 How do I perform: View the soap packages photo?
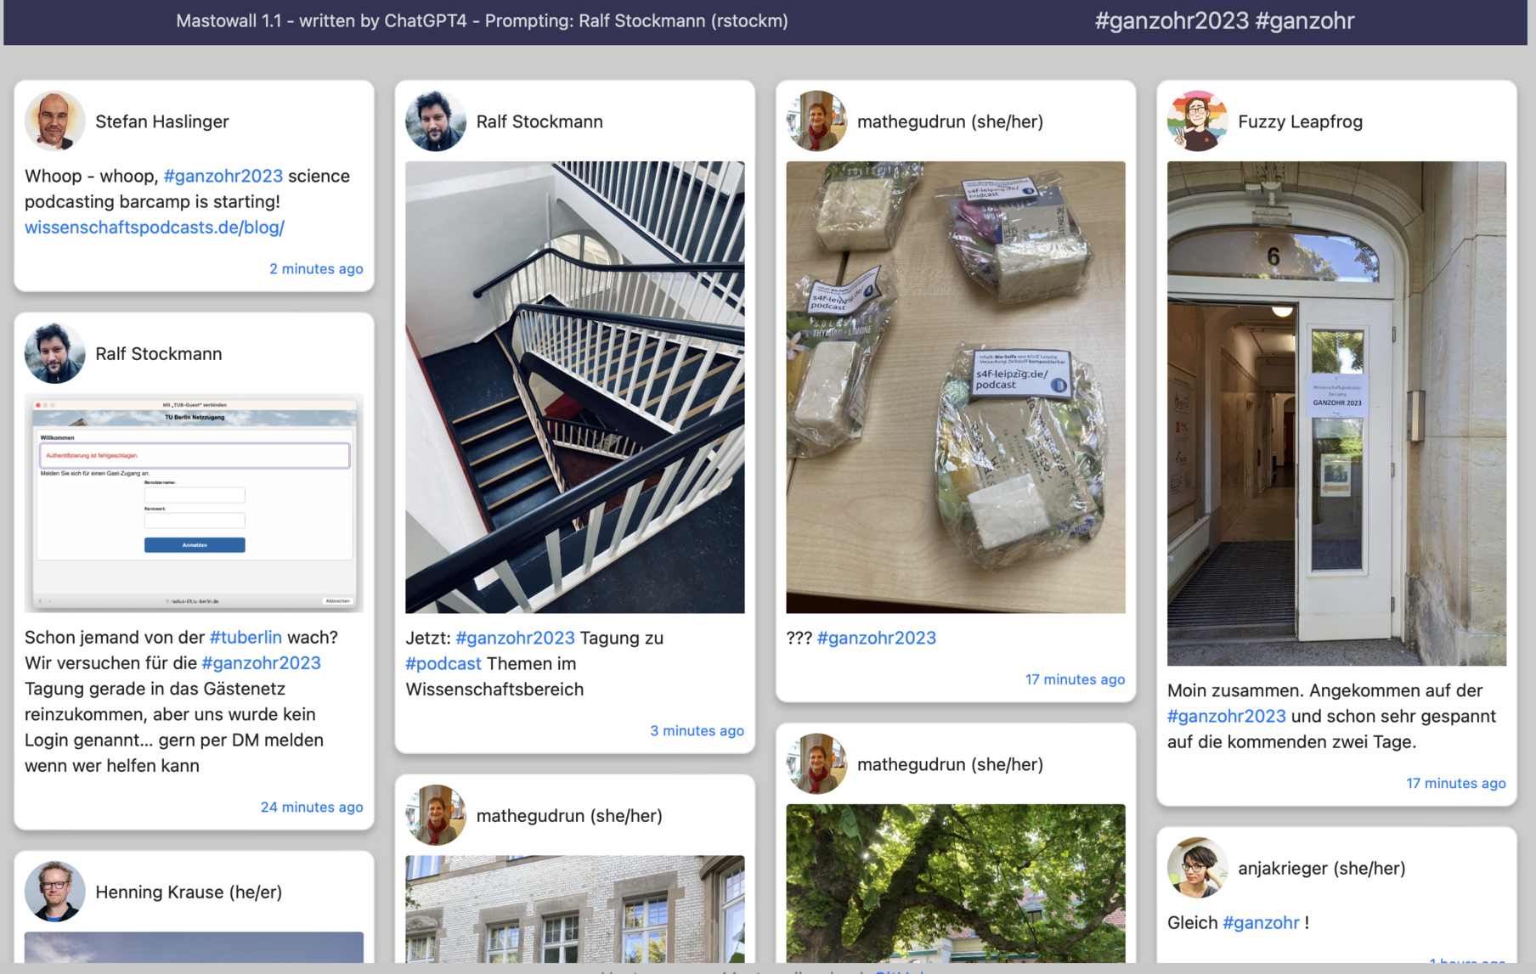coord(956,387)
